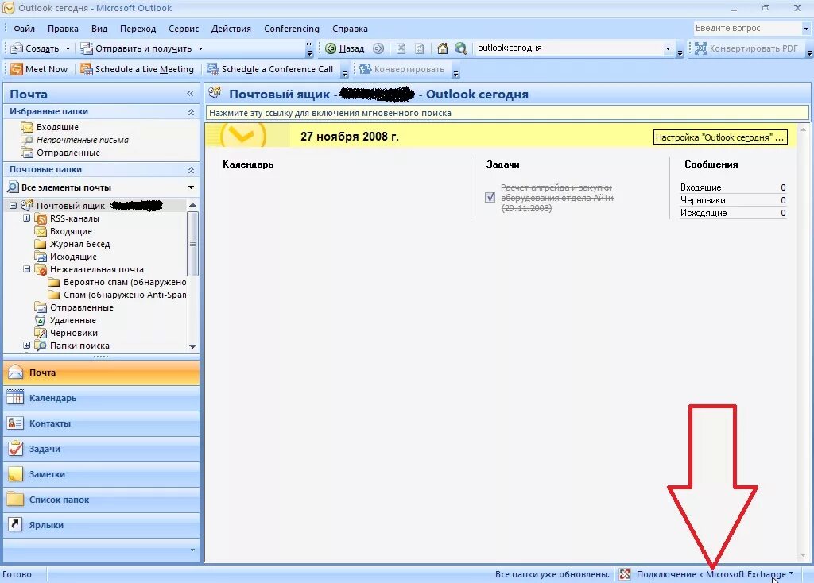Click the folder tree scroll down arrow

(192, 346)
